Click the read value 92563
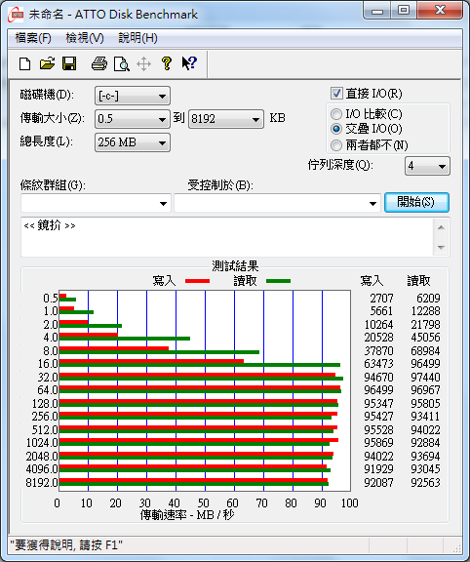The height and width of the screenshot is (562, 470). coord(425,482)
